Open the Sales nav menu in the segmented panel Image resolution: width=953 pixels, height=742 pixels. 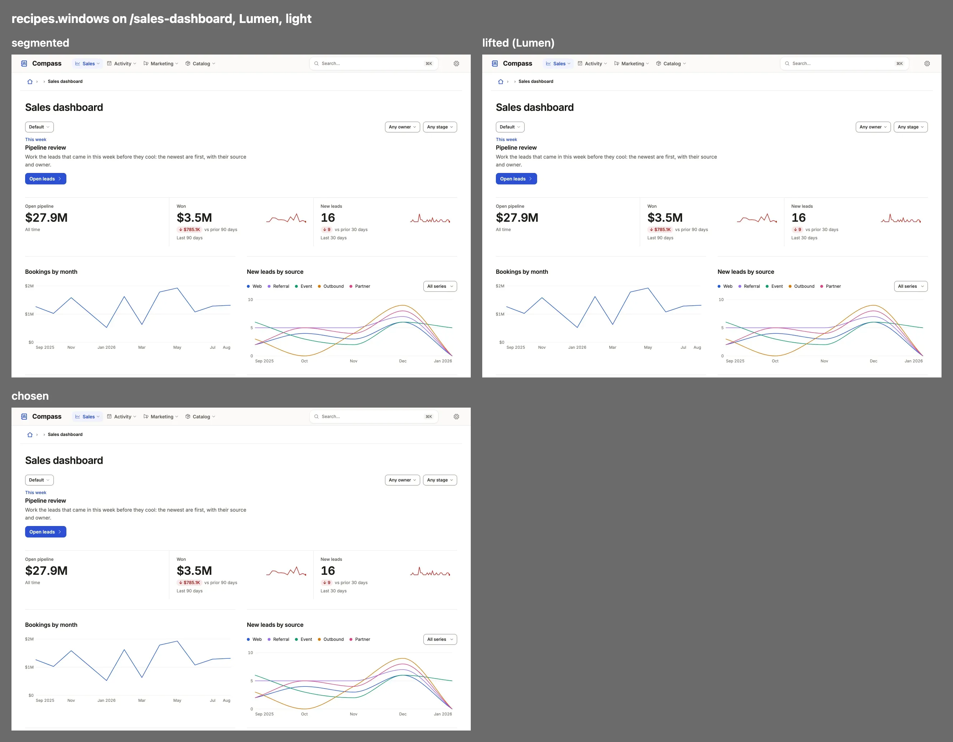point(88,63)
